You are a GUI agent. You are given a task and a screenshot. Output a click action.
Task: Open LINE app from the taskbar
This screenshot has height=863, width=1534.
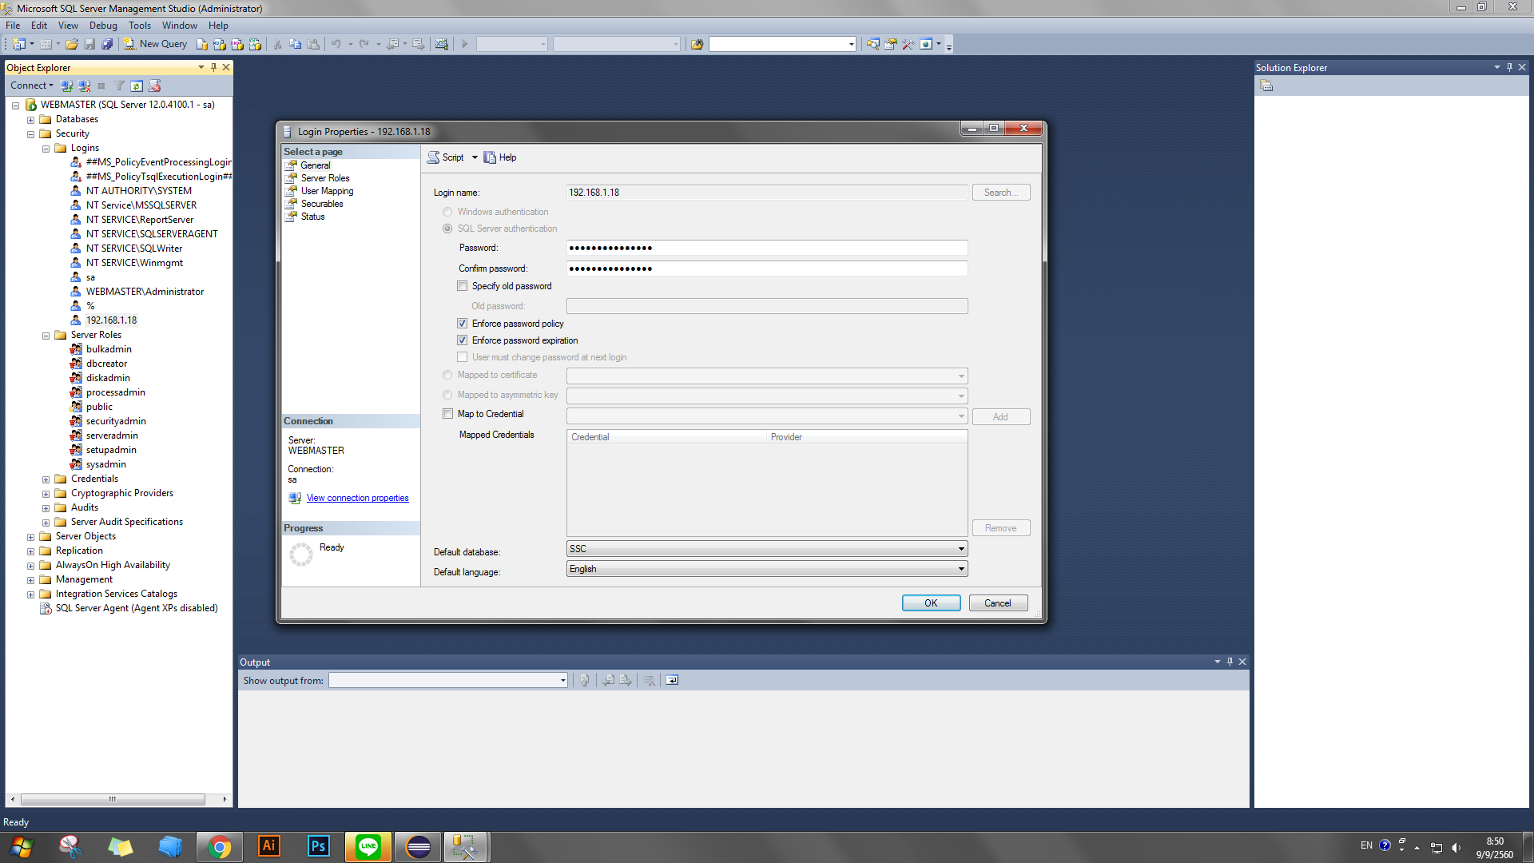pyautogui.click(x=368, y=846)
